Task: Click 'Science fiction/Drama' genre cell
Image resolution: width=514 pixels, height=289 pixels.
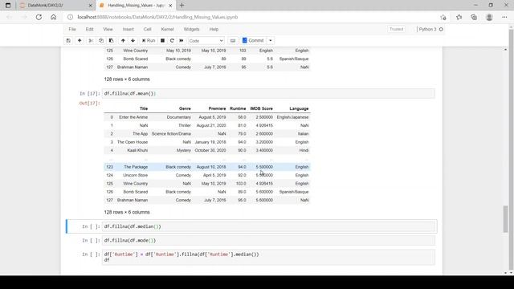Action: [171, 134]
